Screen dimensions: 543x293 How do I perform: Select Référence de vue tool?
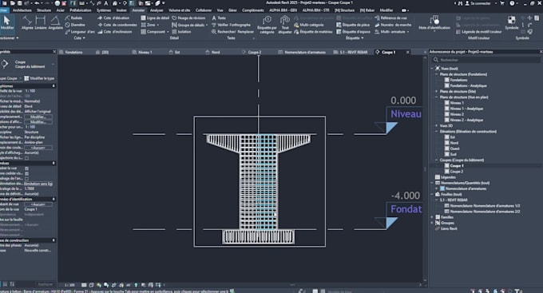[390, 18]
